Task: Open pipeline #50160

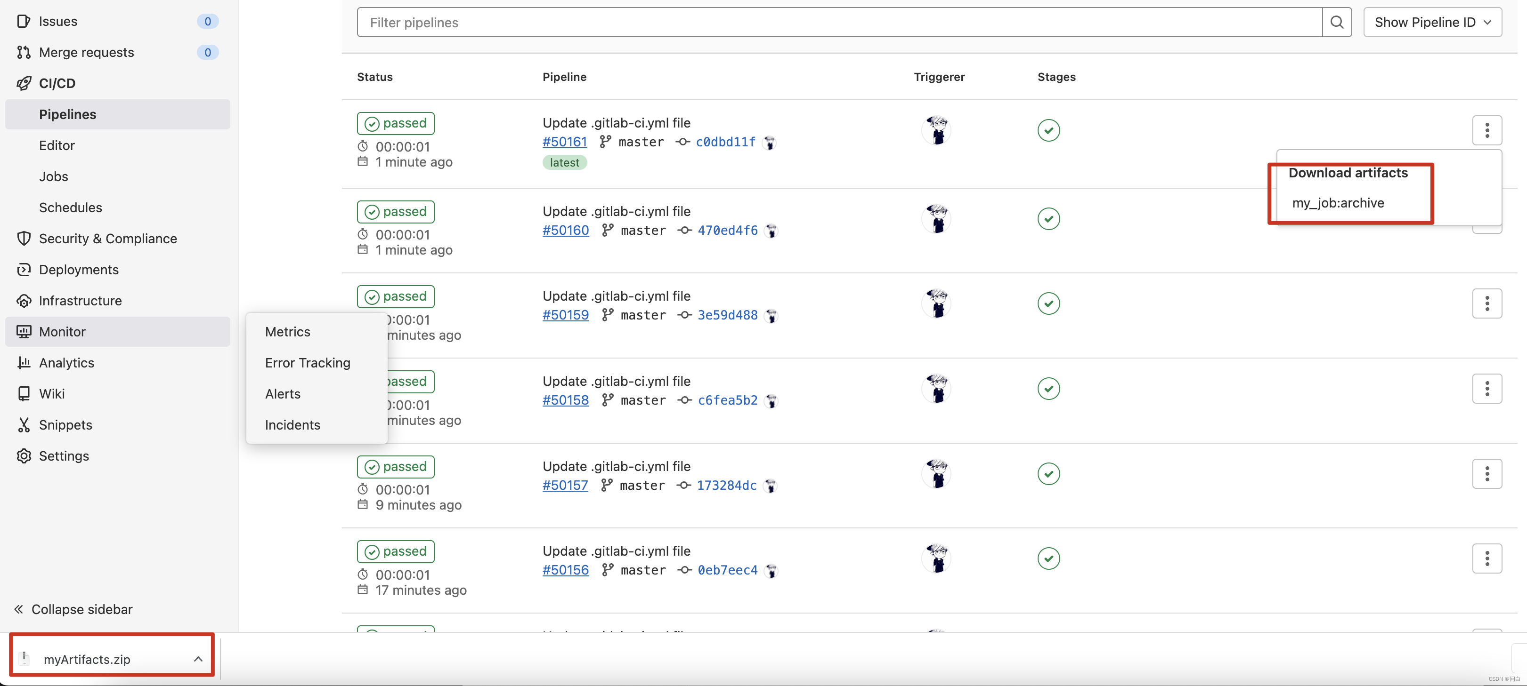Action: click(x=565, y=230)
